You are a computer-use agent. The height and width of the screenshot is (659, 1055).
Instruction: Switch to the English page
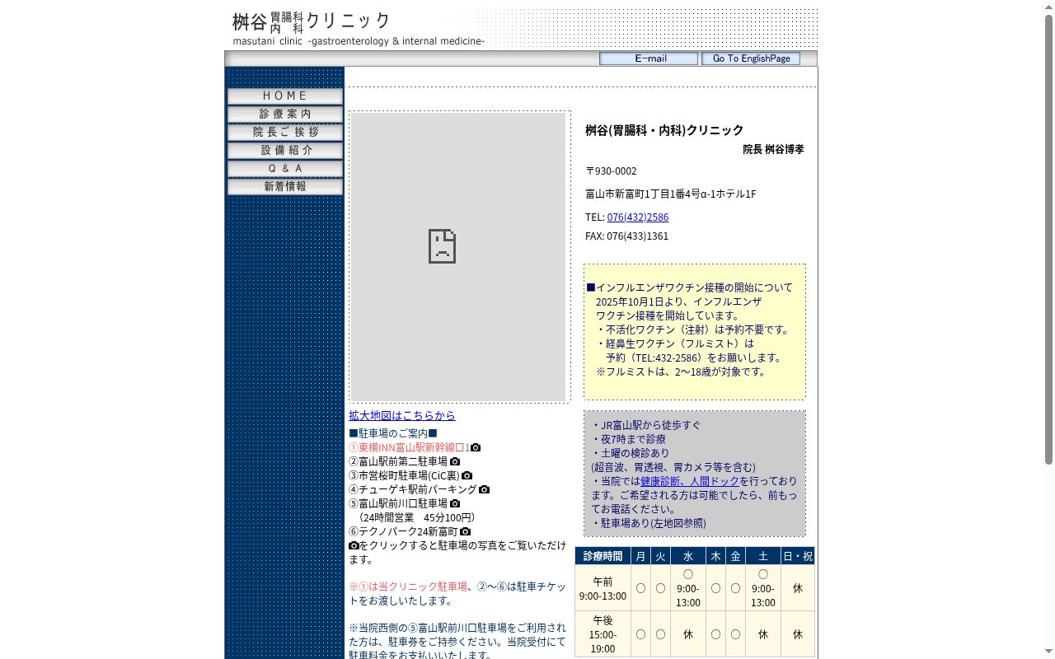tap(751, 58)
